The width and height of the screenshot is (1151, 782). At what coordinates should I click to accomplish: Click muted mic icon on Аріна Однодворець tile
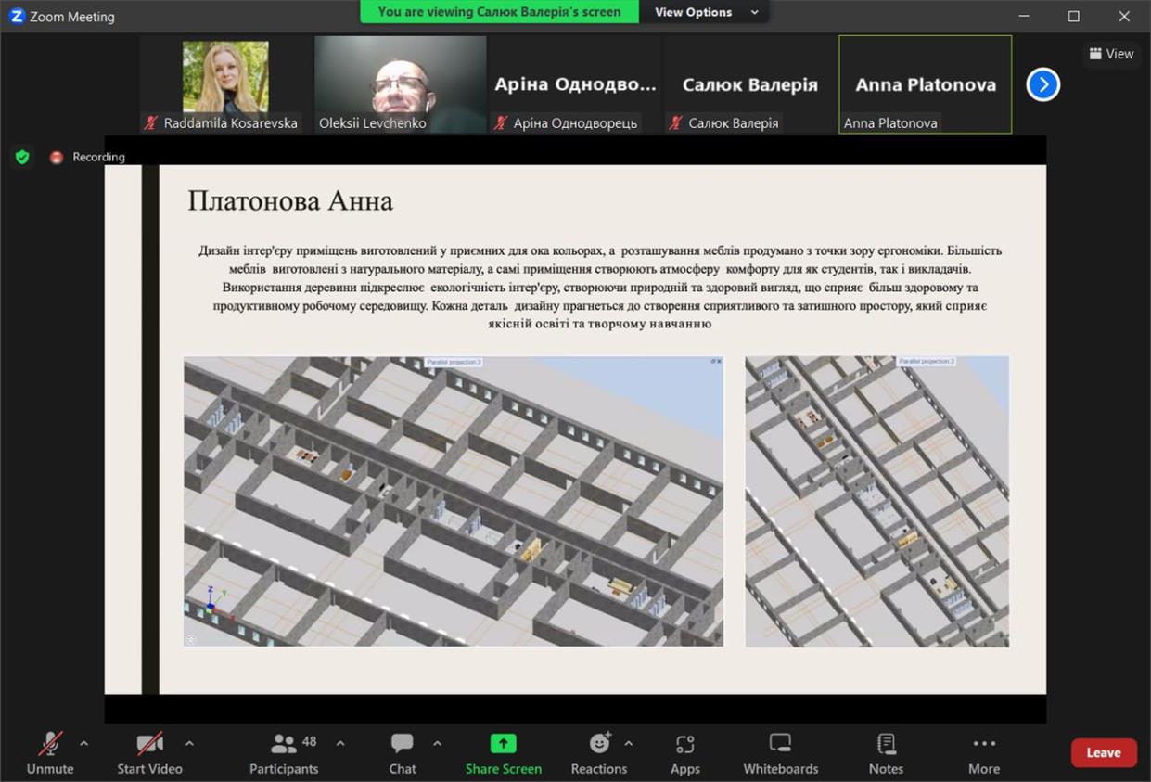tap(501, 122)
